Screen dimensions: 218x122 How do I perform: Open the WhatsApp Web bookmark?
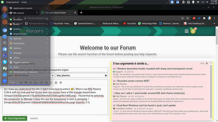(x=147, y=23)
